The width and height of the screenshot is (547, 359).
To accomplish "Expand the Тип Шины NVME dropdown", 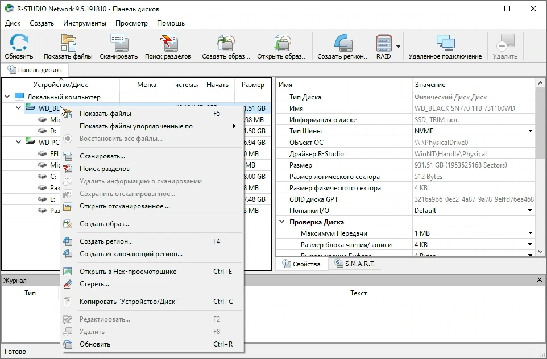I will pyautogui.click(x=530, y=131).
